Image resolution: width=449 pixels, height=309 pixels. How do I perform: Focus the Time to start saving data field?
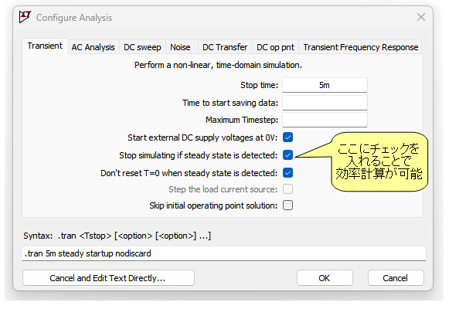pyautogui.click(x=325, y=103)
